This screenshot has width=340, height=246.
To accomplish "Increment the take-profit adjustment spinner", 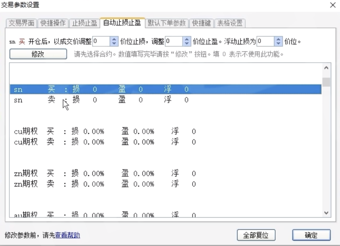I will click(x=186, y=39).
